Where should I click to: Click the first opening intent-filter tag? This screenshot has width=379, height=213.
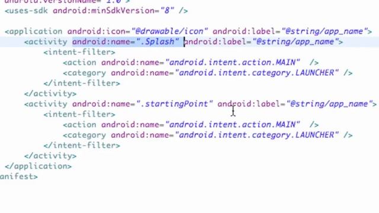coord(79,52)
